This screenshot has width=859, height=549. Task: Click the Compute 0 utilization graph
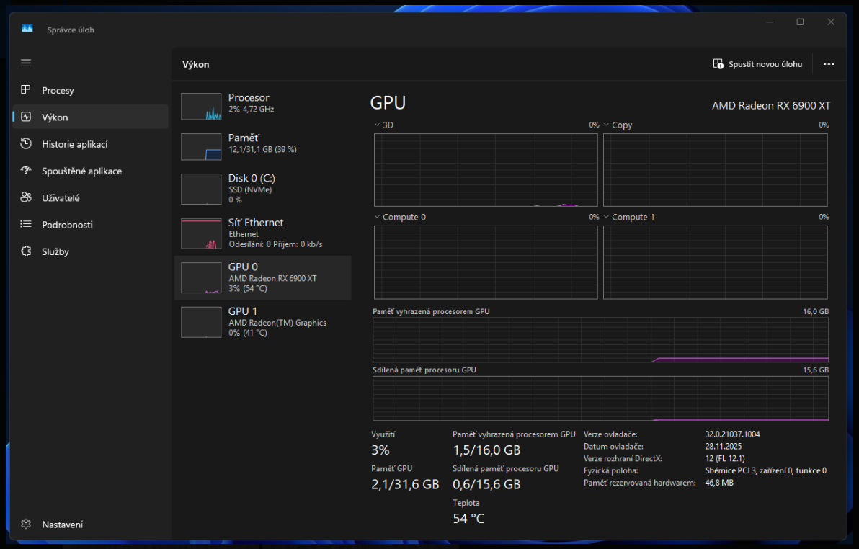(x=486, y=262)
